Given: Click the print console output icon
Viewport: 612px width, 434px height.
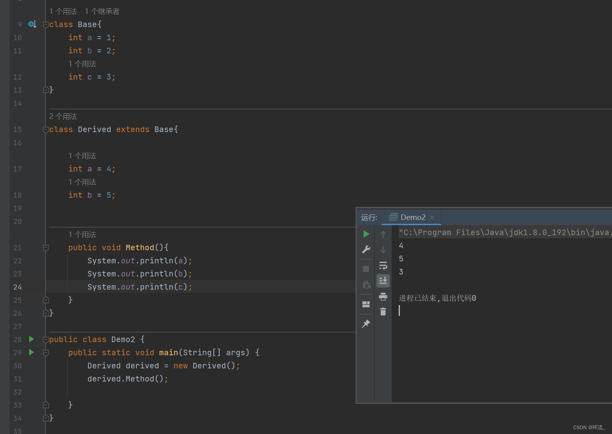Looking at the screenshot, I should click(x=383, y=296).
